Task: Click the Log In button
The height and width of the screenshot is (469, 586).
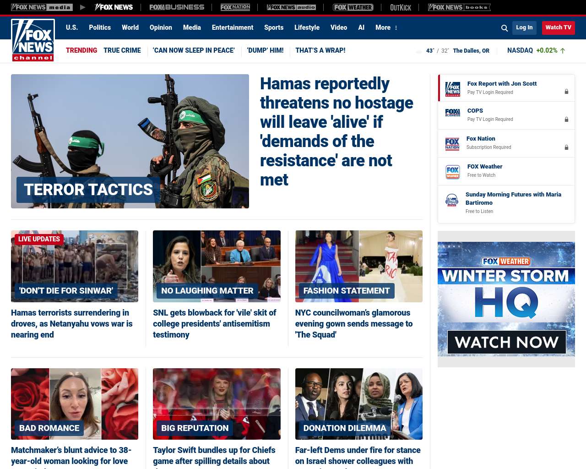Action: click(x=524, y=27)
